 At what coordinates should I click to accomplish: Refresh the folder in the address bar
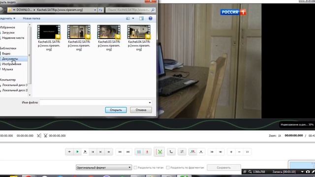pos(100,10)
